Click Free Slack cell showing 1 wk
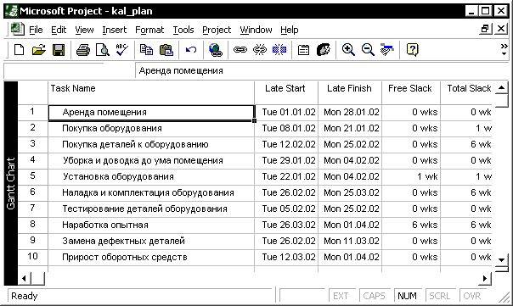 [x=411, y=176]
